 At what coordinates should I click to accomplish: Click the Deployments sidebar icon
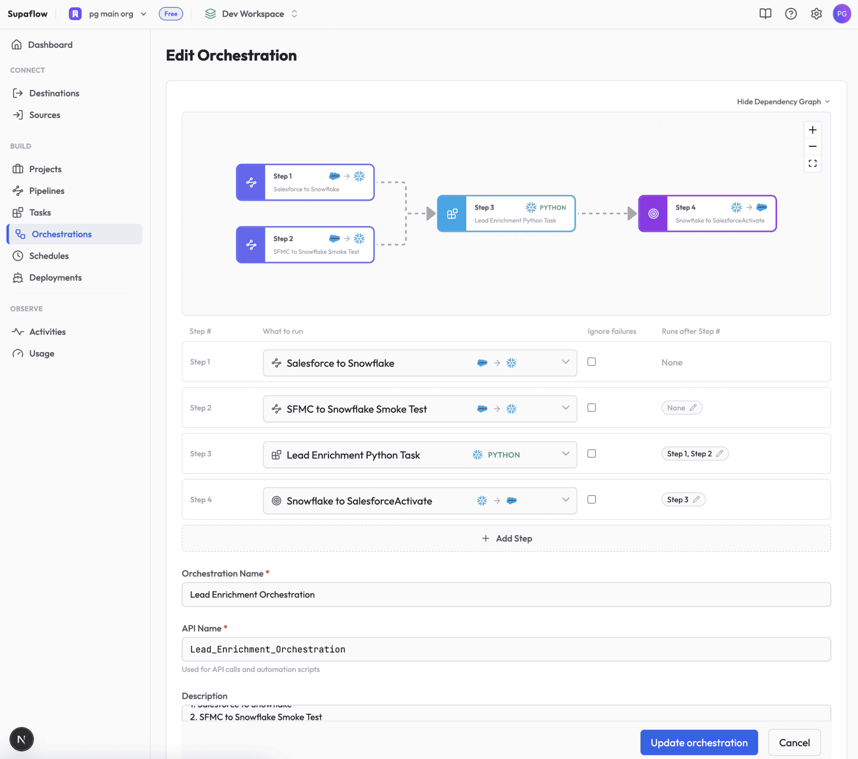pyautogui.click(x=18, y=278)
